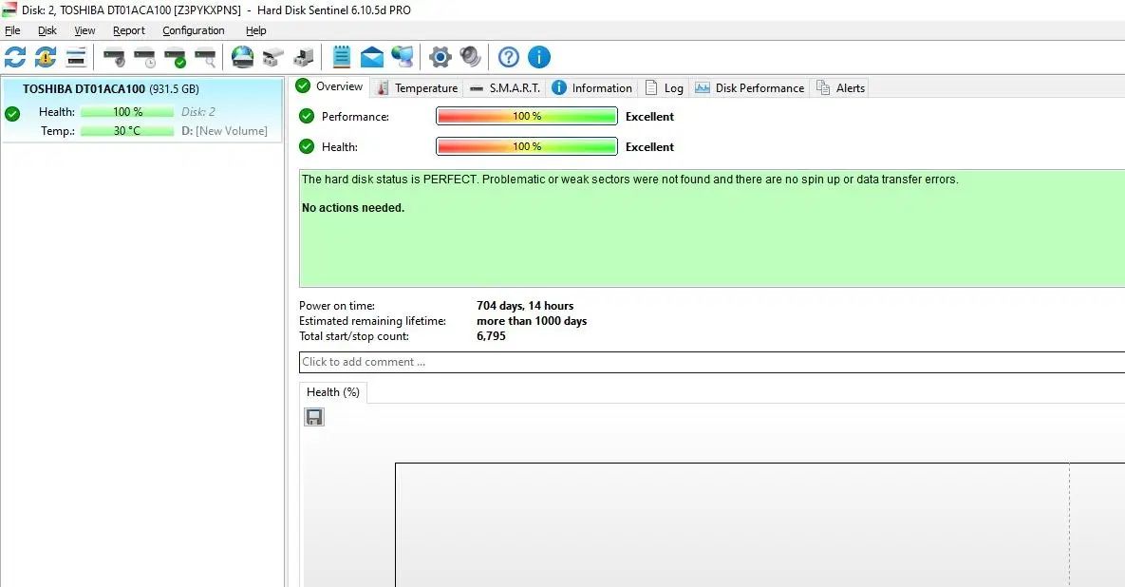Click the disk icon with magnifying glass
This screenshot has height=587, width=1125.
tap(204, 57)
